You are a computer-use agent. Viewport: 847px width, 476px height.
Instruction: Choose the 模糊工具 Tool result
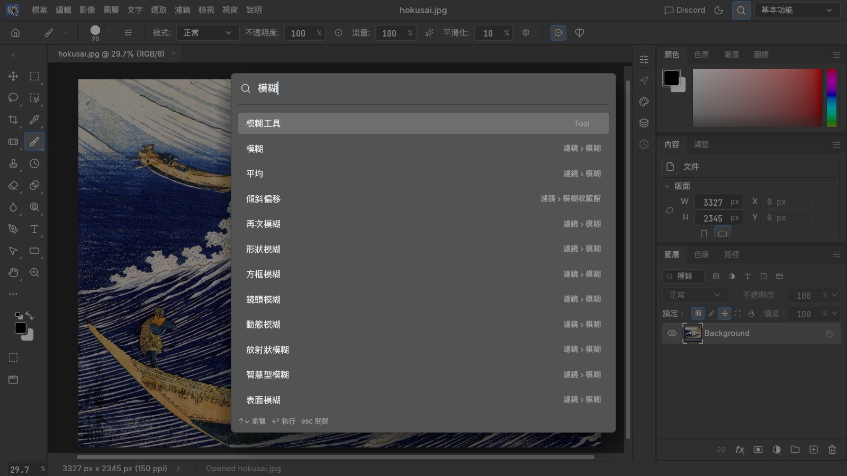pyautogui.click(x=423, y=123)
